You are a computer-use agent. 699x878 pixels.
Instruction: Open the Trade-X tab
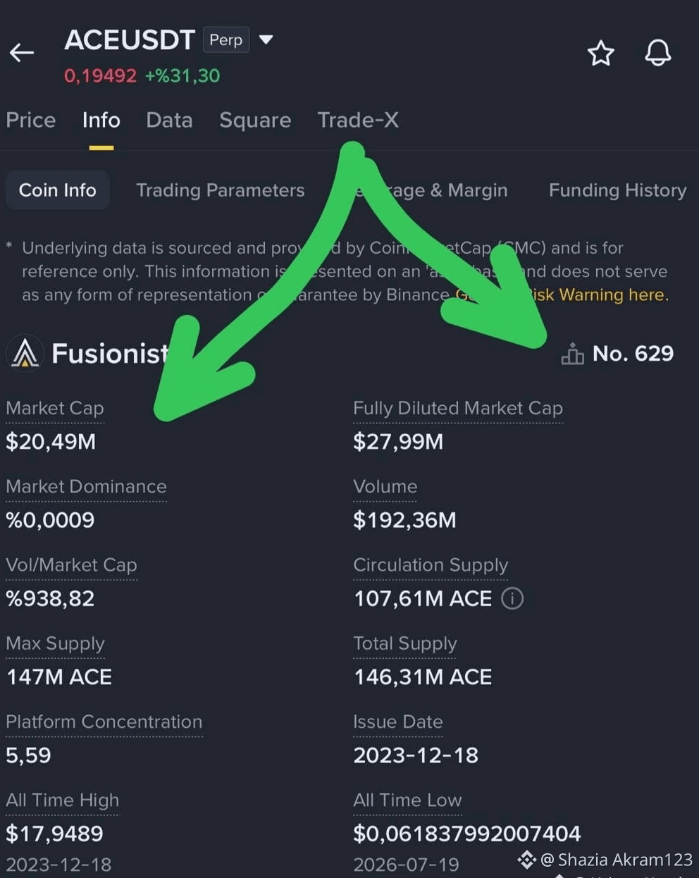tap(358, 120)
